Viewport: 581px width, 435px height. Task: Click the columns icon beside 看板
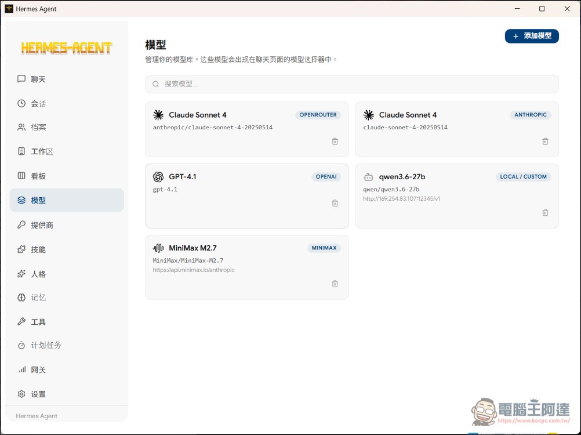[21, 176]
